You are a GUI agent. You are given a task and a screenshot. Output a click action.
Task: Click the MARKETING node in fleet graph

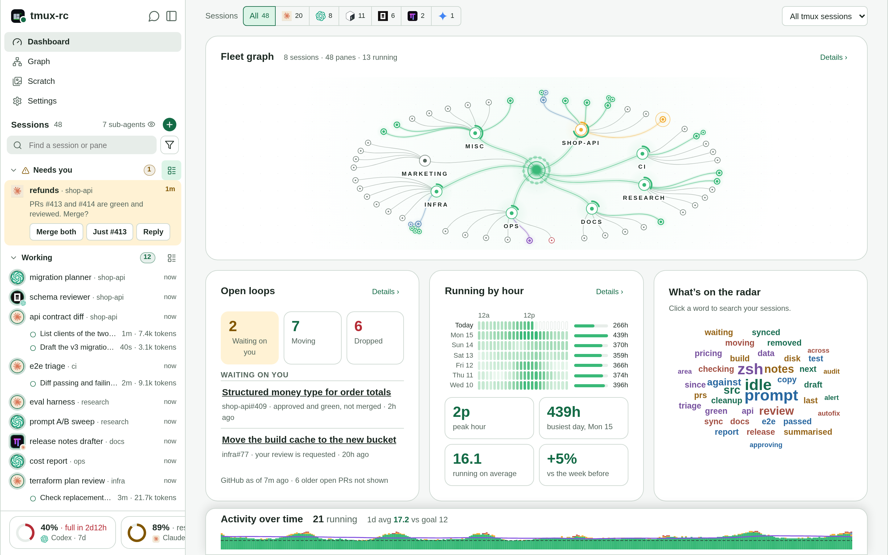pos(425,161)
